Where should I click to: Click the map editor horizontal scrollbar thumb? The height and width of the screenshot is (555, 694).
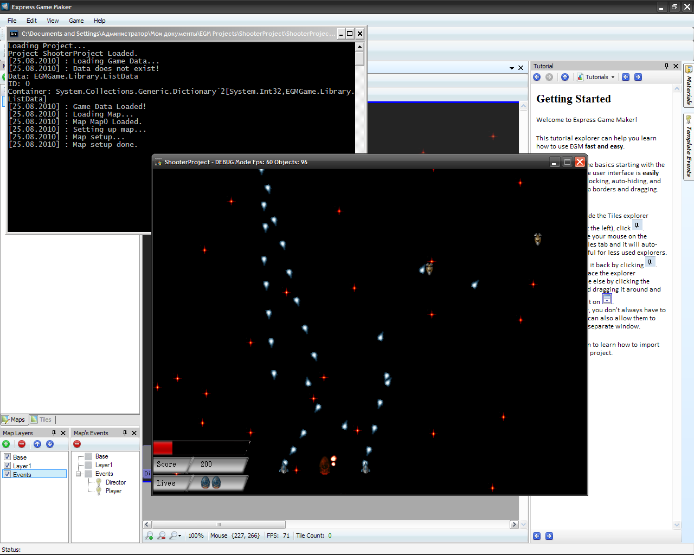(x=219, y=525)
